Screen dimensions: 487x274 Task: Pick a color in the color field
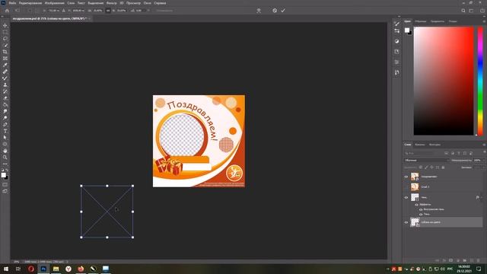click(444, 81)
